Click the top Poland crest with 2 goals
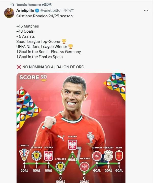The width and height of the screenshot is (154, 183). coord(72,145)
